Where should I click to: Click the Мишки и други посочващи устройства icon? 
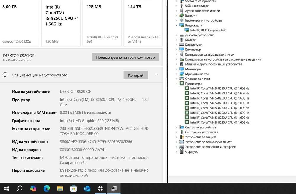click(x=182, y=64)
